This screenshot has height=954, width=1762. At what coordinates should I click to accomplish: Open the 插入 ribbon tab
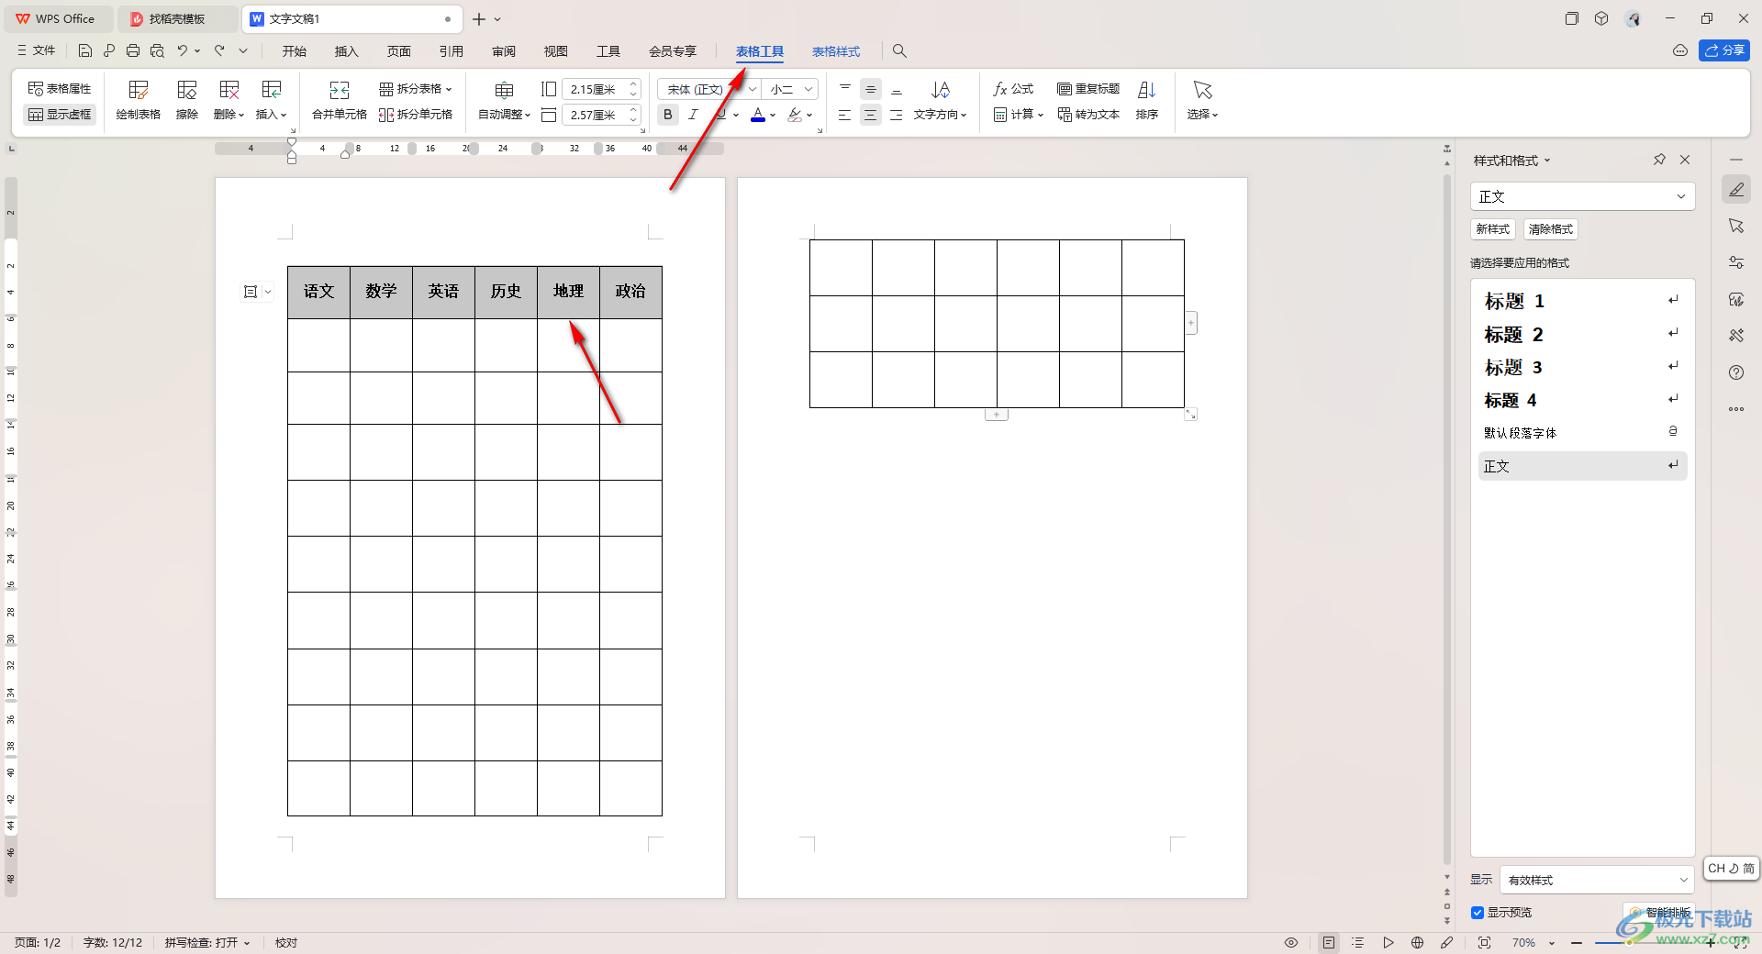click(x=346, y=51)
